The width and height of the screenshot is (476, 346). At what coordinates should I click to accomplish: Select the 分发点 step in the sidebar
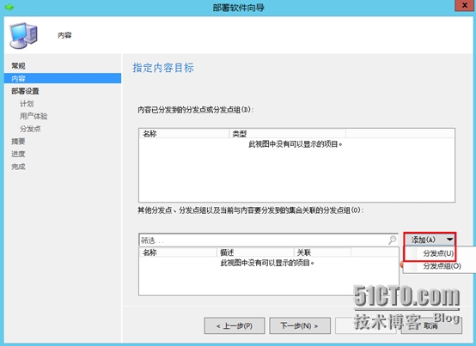(30, 129)
